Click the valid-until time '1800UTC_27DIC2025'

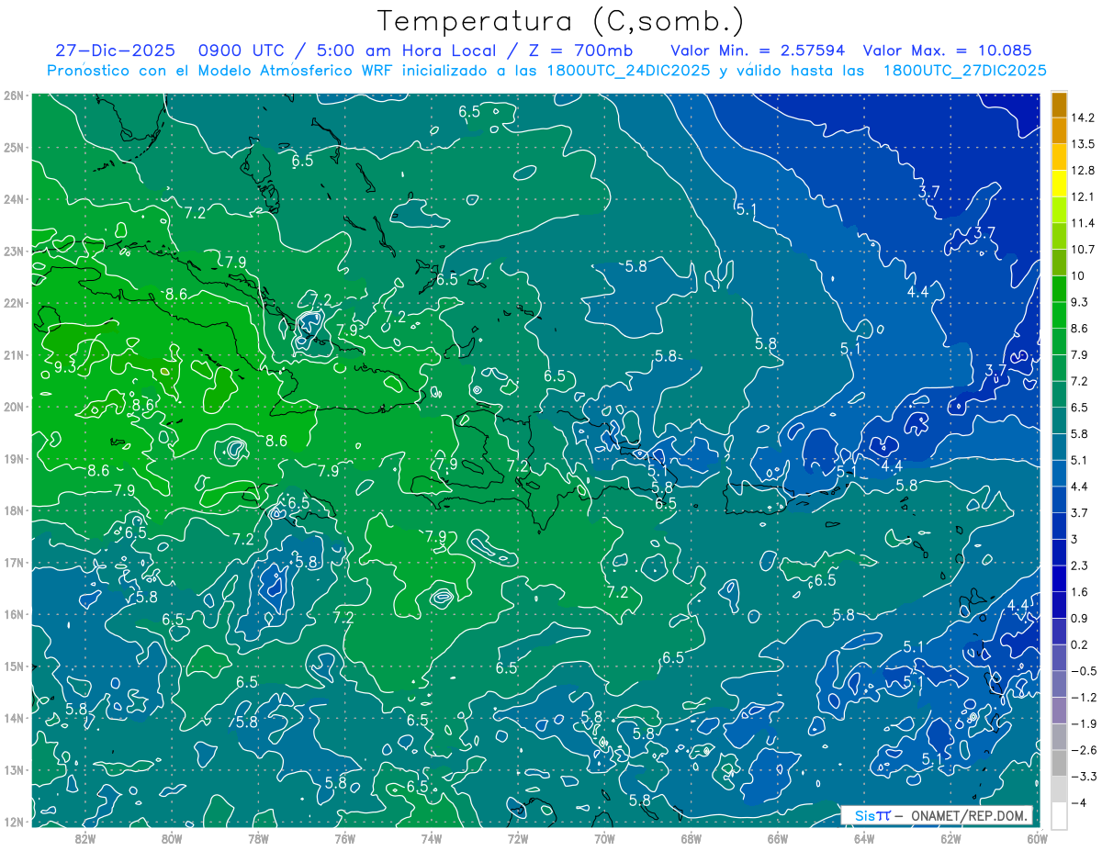pyautogui.click(x=964, y=71)
